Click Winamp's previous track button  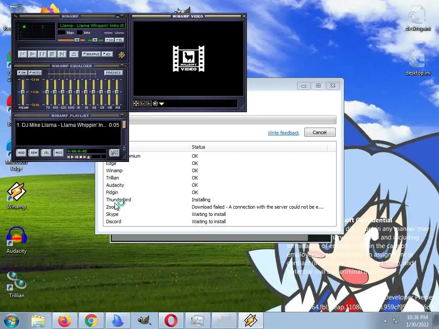pyautogui.click(x=23, y=54)
